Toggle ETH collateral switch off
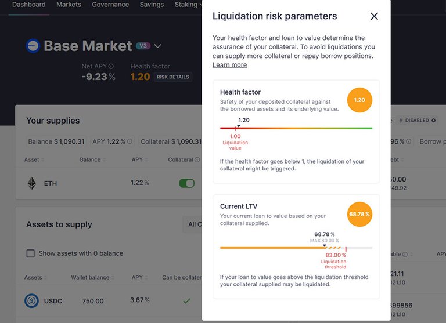Screen dimensions: 446x323 187,183
